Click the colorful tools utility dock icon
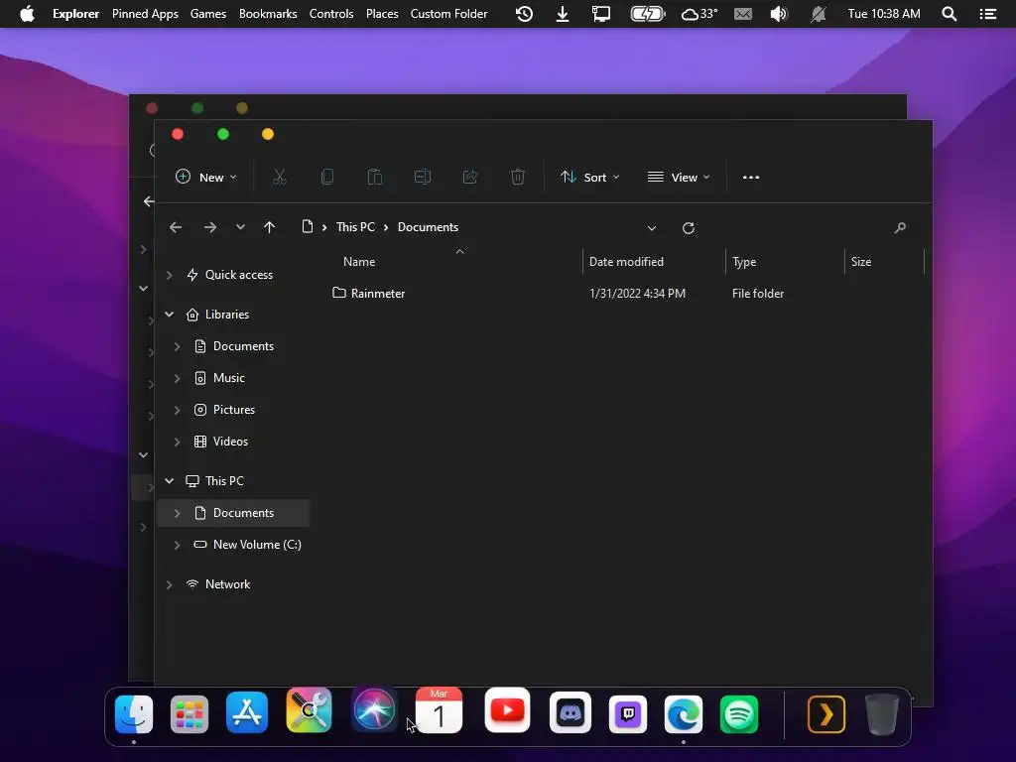 point(310,710)
